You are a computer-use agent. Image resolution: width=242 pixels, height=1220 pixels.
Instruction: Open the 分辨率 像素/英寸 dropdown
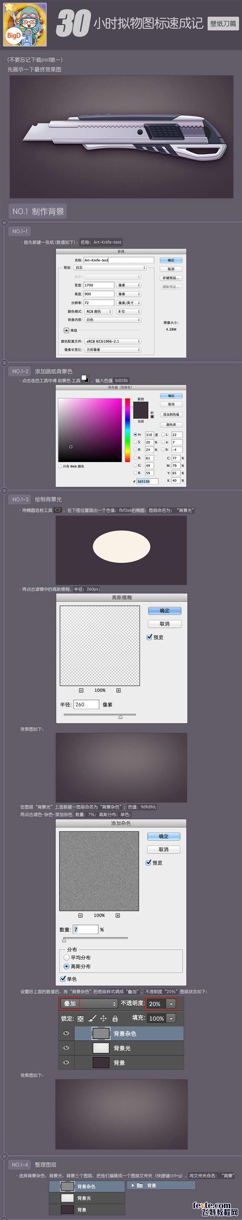pyautogui.click(x=129, y=303)
